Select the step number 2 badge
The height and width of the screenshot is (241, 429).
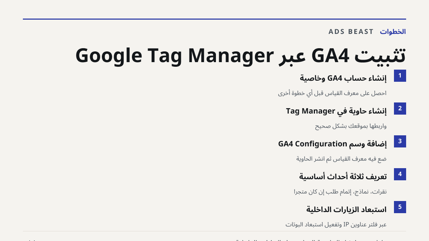[x=400, y=109]
